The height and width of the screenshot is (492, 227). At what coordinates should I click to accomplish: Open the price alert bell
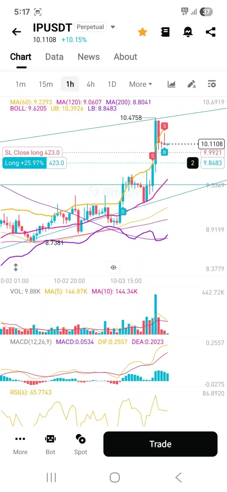(x=188, y=32)
